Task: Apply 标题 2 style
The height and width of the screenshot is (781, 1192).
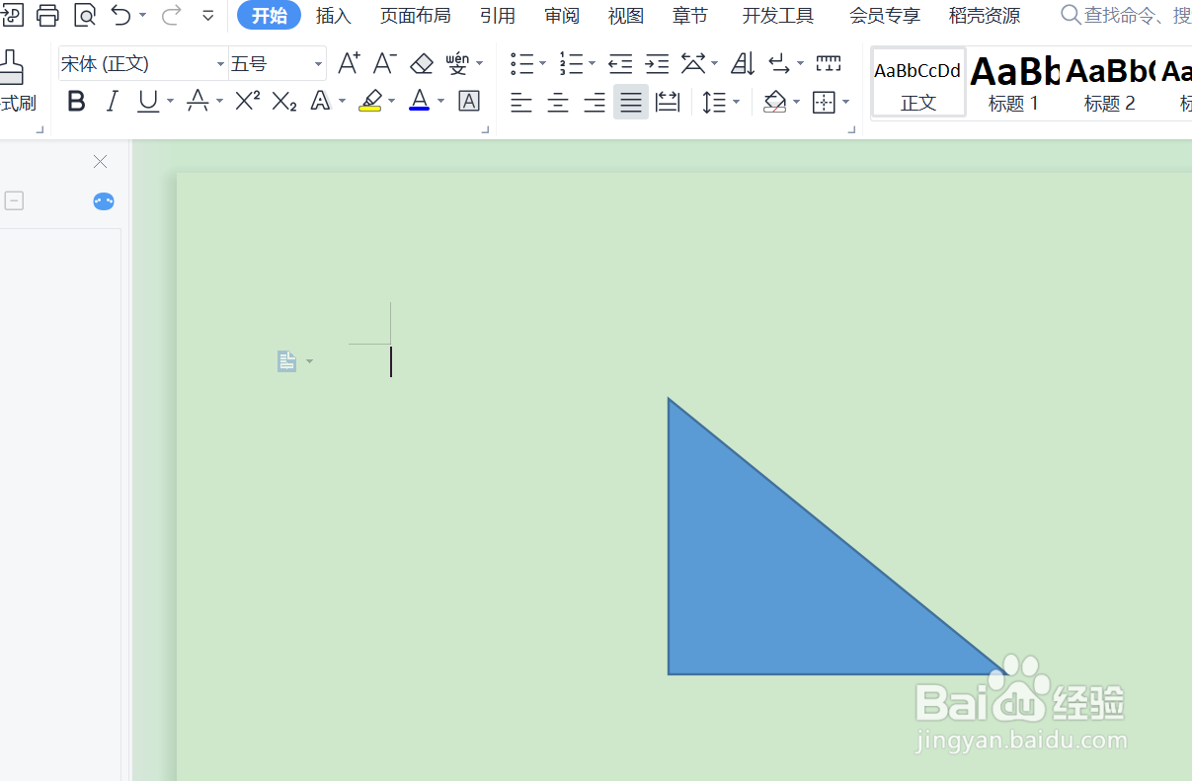Action: click(1110, 83)
